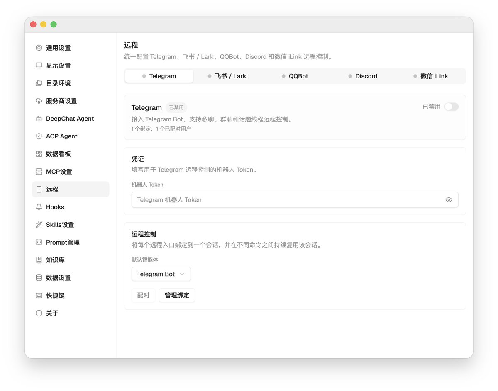Click the bookmark book icon beside 知识库
This screenshot has height=391, width=498.
pos(39,260)
